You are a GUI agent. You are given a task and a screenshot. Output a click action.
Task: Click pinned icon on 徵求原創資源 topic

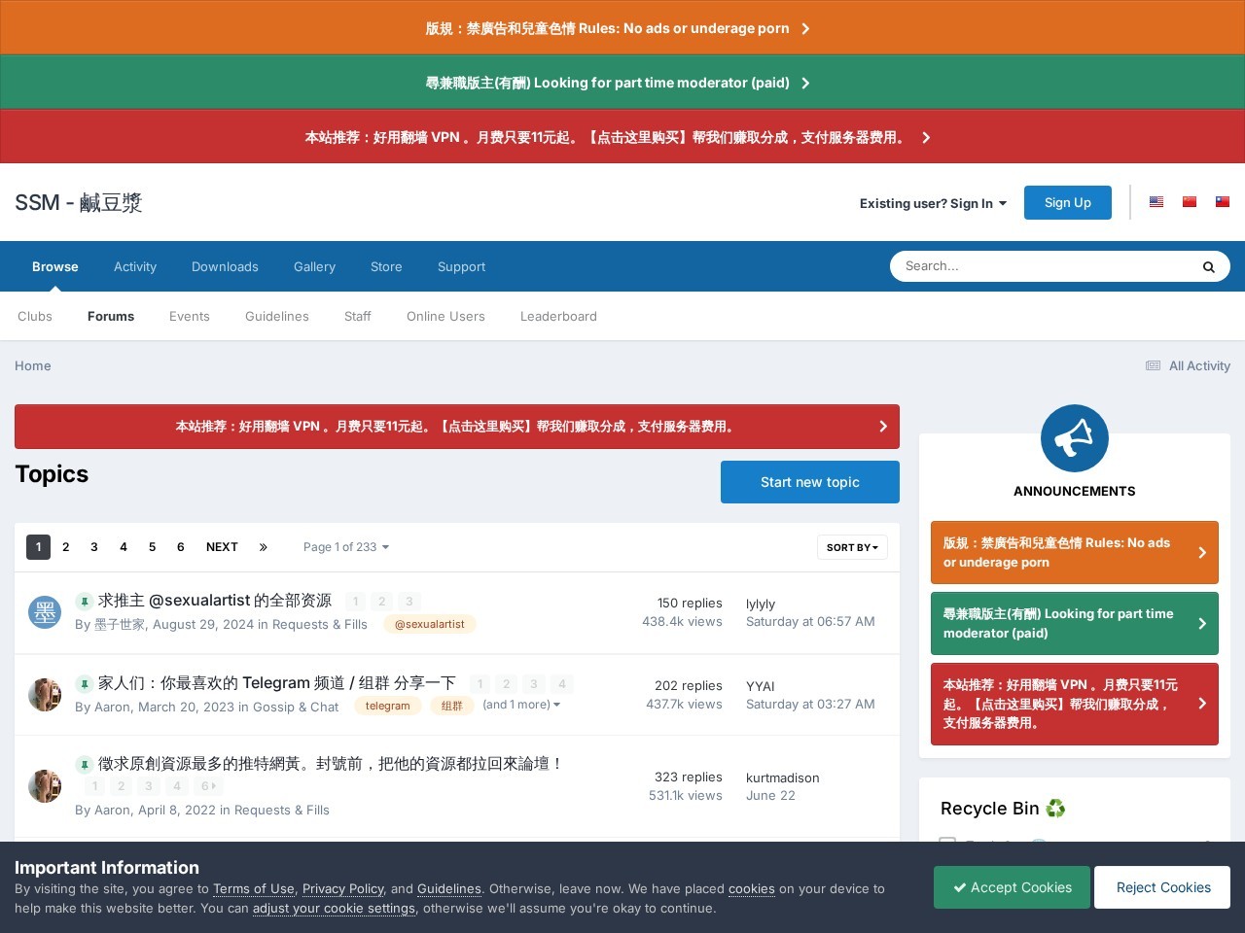click(84, 765)
